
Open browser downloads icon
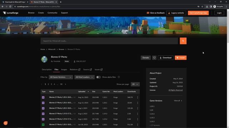207,6
